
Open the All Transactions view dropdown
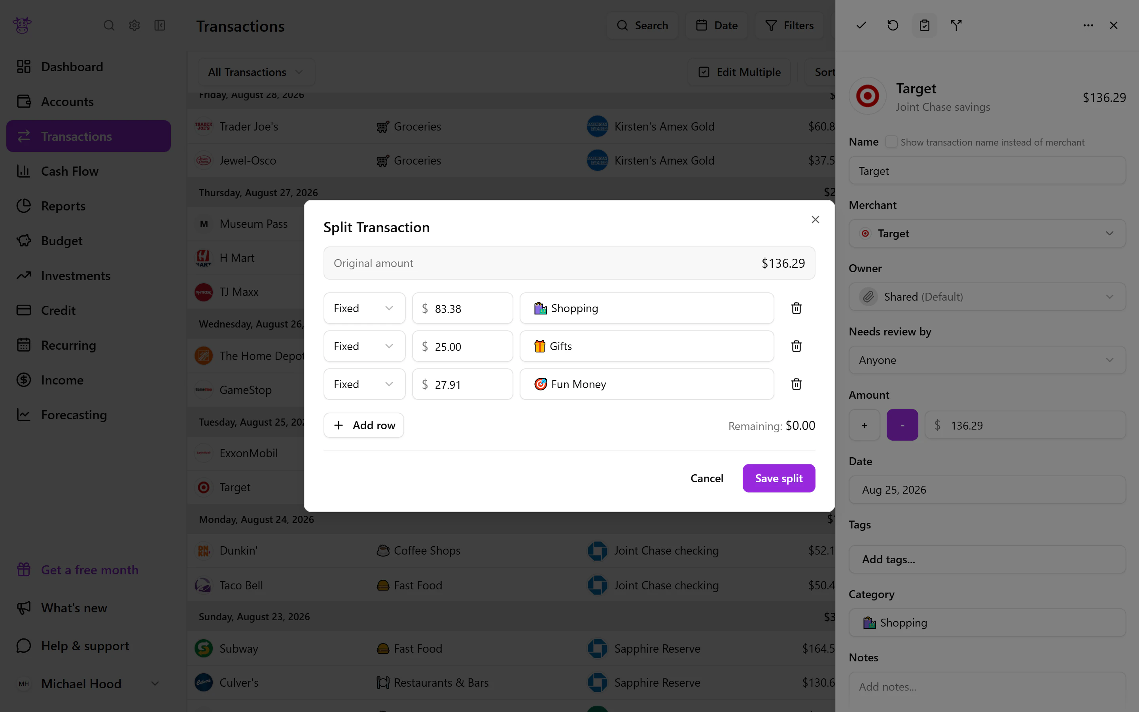click(256, 72)
